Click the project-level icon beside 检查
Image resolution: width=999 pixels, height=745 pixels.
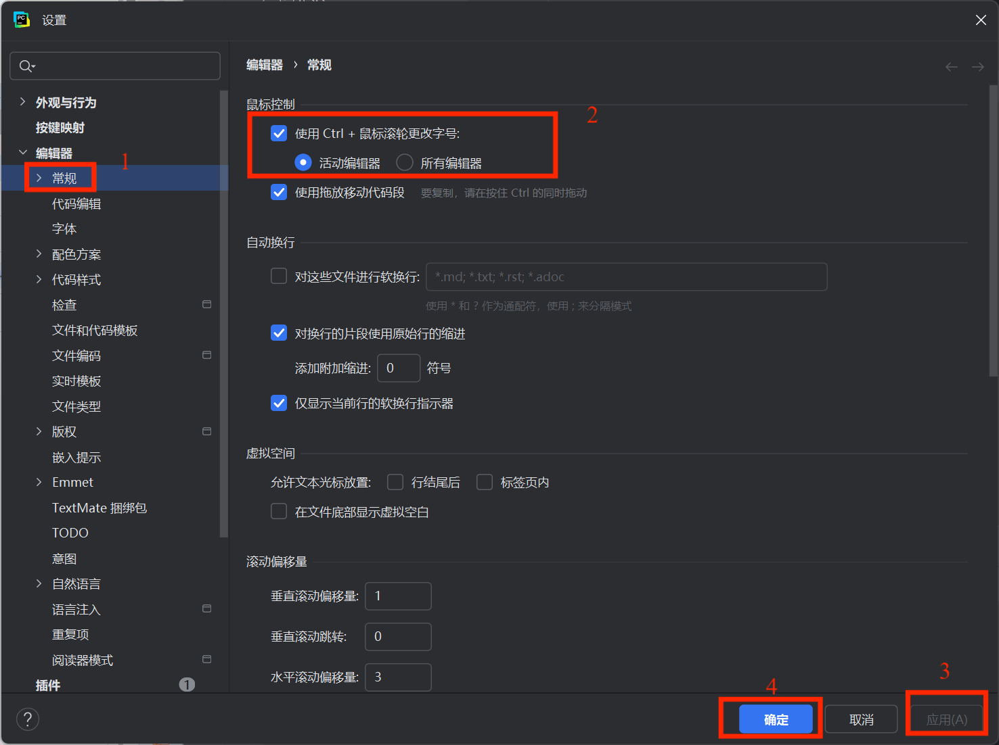point(207,304)
